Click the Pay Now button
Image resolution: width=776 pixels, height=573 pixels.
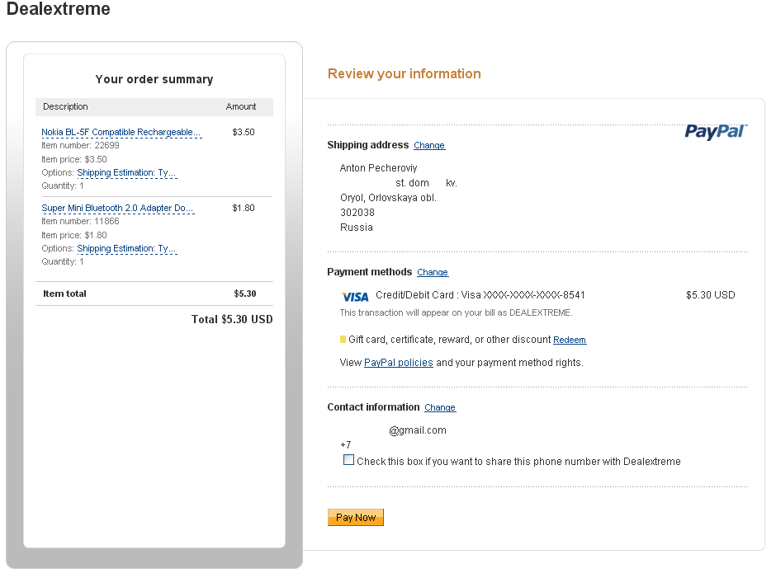pyautogui.click(x=355, y=517)
